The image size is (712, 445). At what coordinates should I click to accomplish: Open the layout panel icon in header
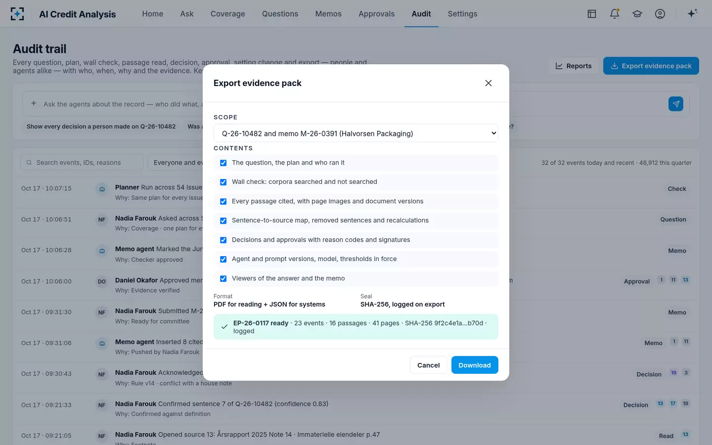tap(591, 14)
